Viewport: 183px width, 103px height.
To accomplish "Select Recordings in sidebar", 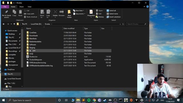I will coord(13,51).
